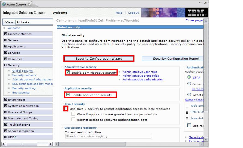This screenshot has height=148, width=243.
Task: Select the LTPA radio button
Action: click(x=189, y=77)
